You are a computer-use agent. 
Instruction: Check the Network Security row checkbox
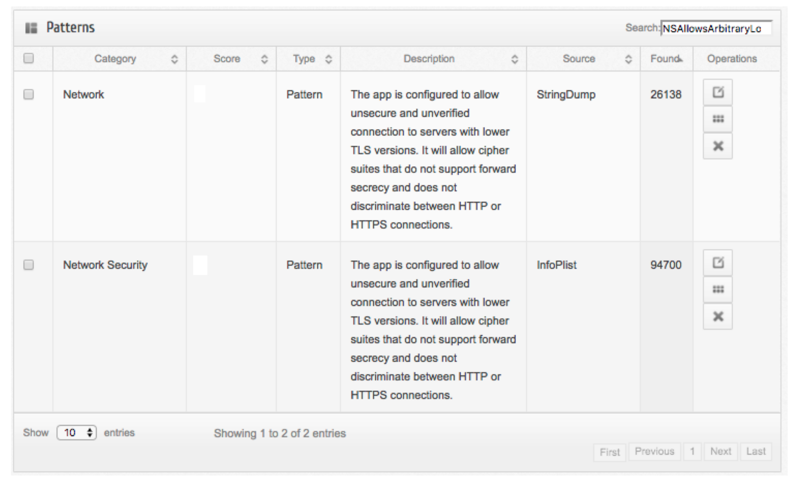29,265
